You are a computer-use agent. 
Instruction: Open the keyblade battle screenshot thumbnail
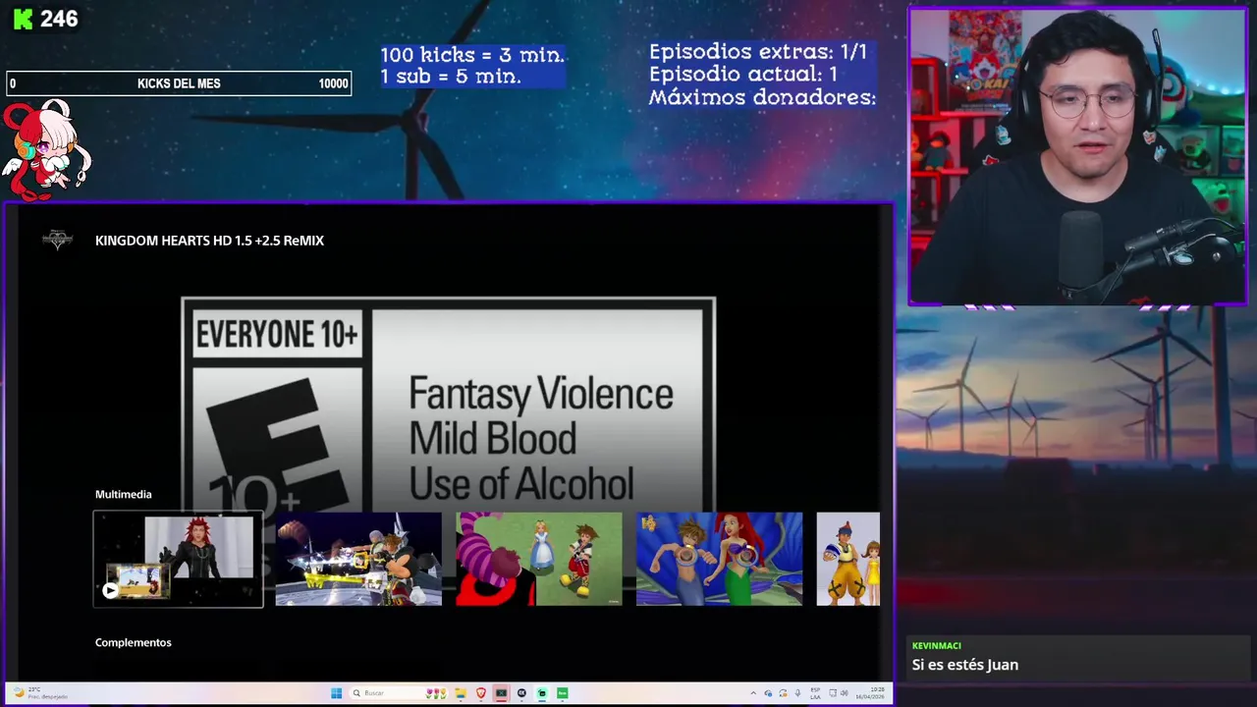point(358,559)
